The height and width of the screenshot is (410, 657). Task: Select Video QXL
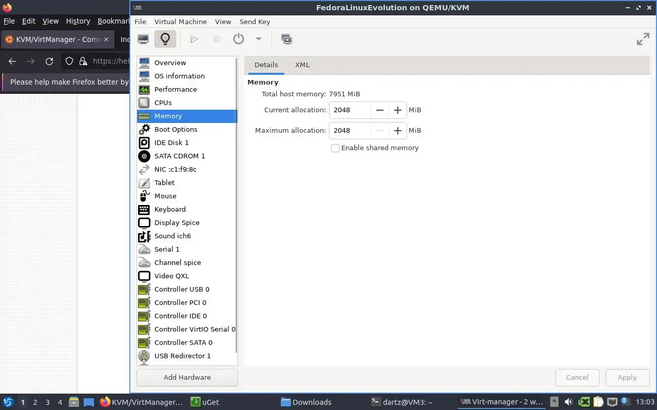pyautogui.click(x=187, y=276)
